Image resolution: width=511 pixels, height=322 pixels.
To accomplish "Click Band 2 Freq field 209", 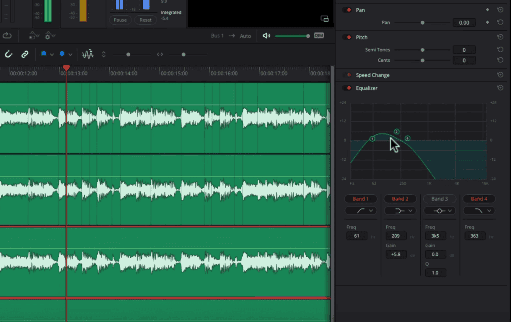I will [396, 236].
